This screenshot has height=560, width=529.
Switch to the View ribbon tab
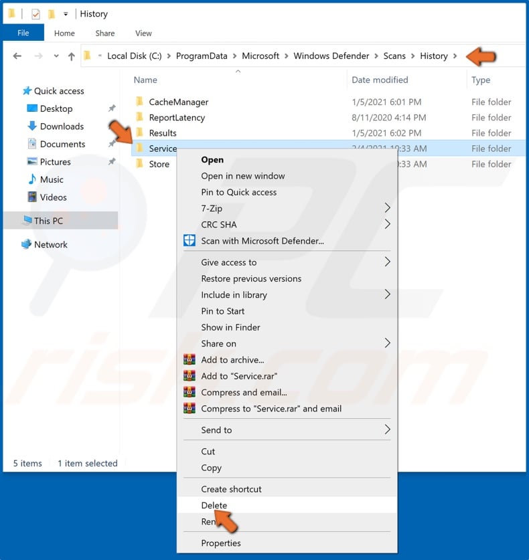pyautogui.click(x=143, y=33)
